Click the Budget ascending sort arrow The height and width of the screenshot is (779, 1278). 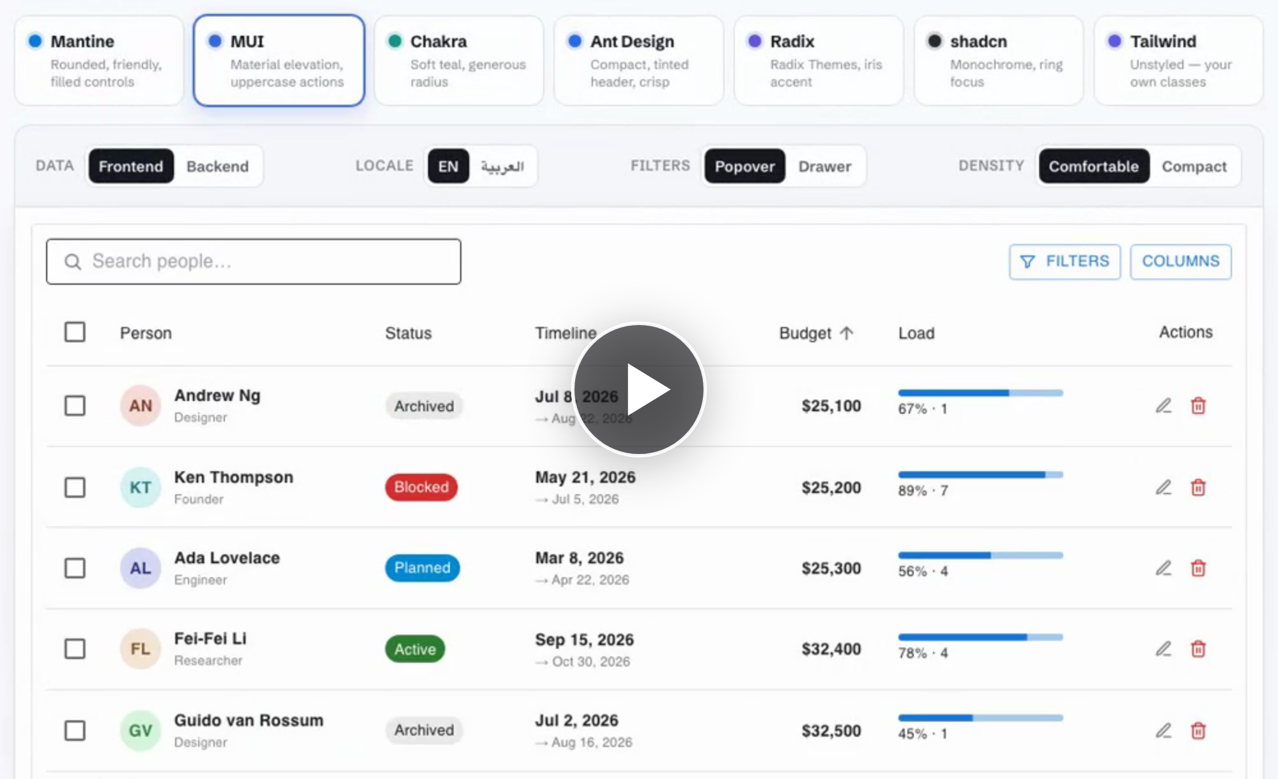(x=847, y=333)
